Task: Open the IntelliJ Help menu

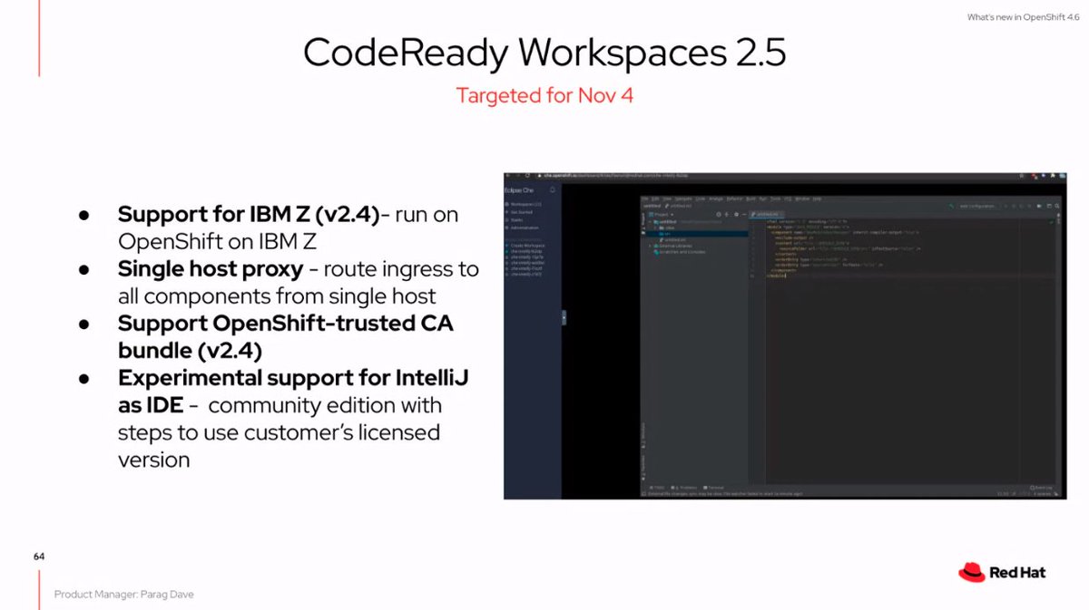Action: (x=817, y=198)
